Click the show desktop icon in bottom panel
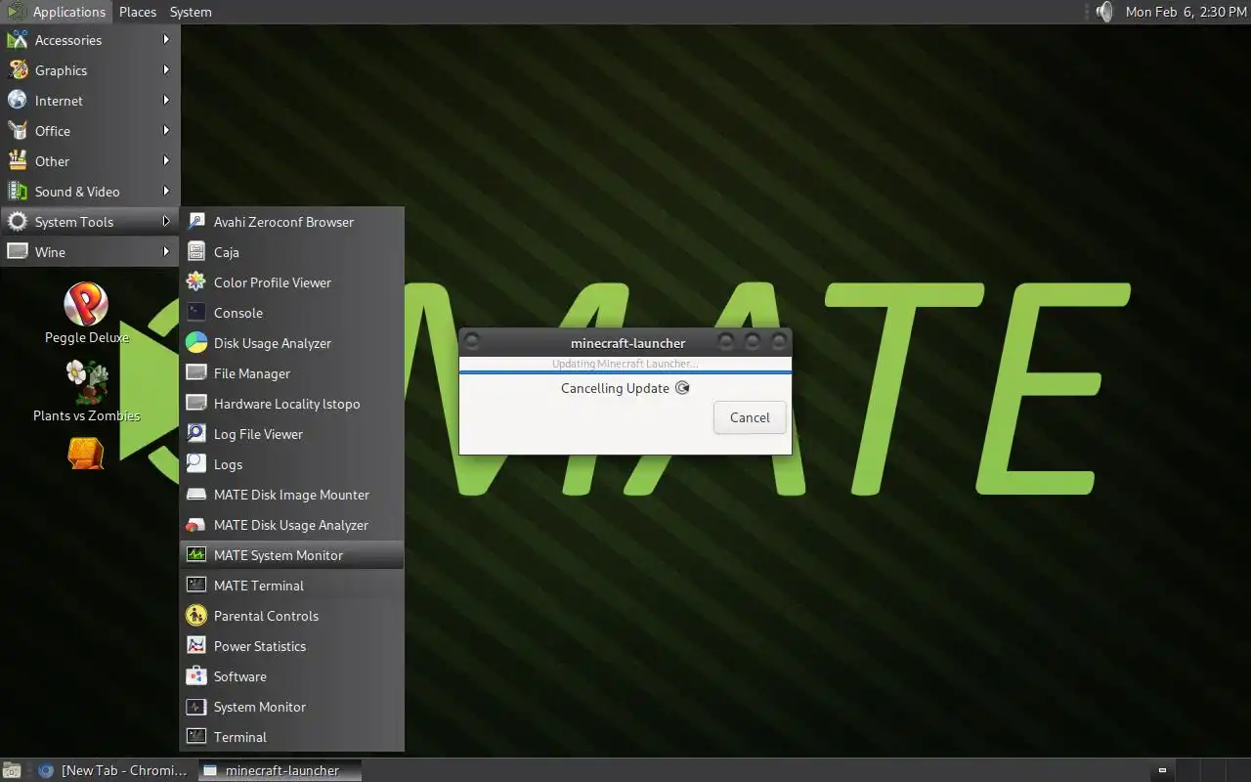Viewport: 1251px width, 782px height. (x=12, y=770)
